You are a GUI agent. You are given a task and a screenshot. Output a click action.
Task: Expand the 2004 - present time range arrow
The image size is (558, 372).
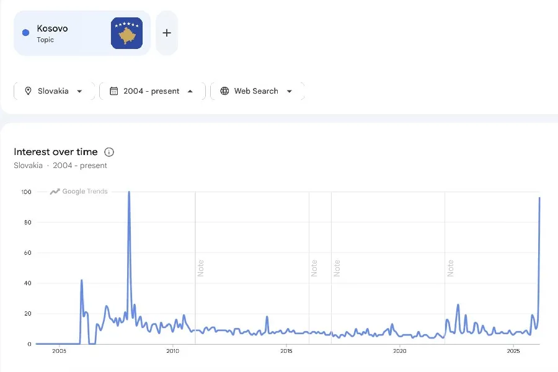190,91
